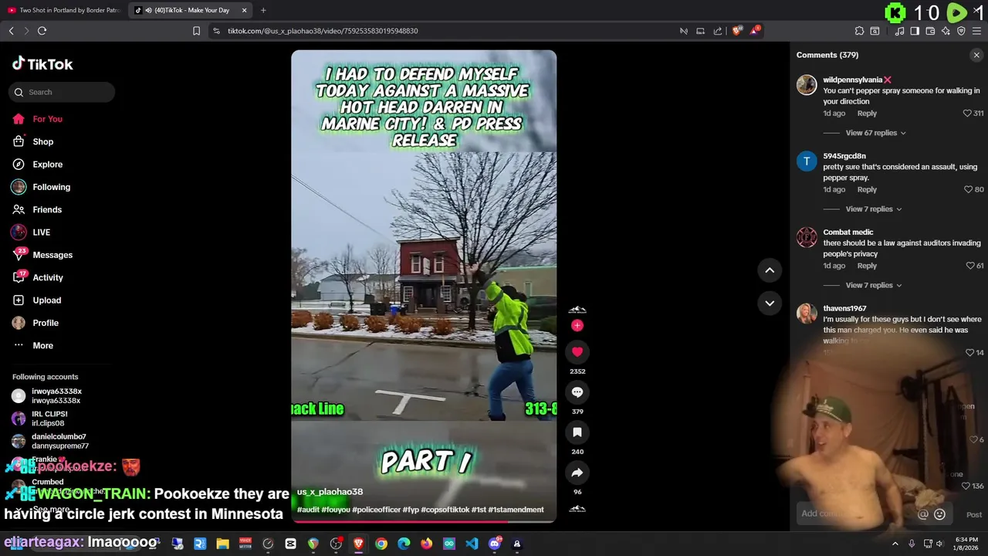
Task: Reply to wildpennsylvania's comment
Action: click(867, 114)
